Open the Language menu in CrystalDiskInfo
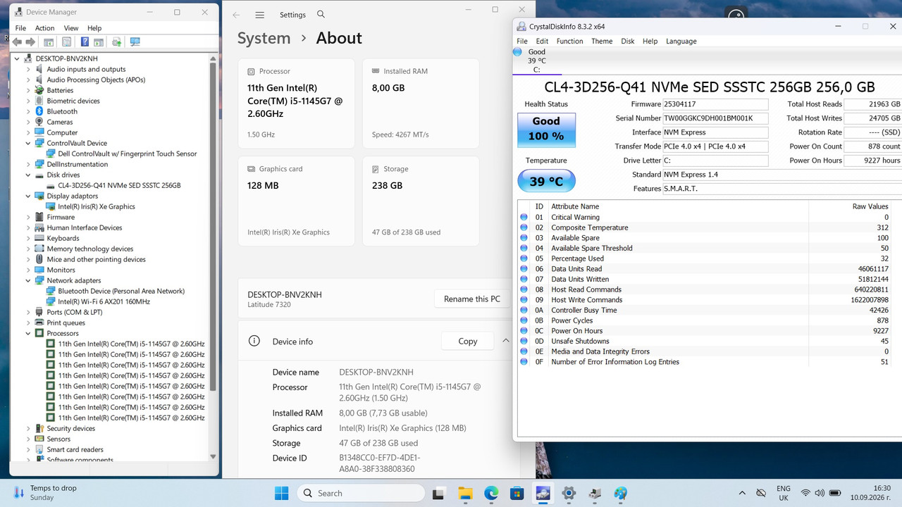902x507 pixels. coord(681,41)
